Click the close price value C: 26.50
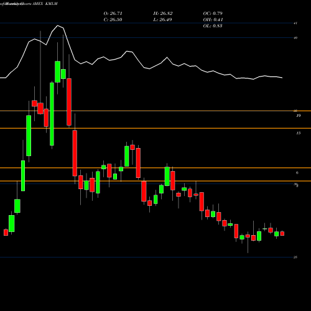This screenshot has height=311, width=311. (113, 20)
